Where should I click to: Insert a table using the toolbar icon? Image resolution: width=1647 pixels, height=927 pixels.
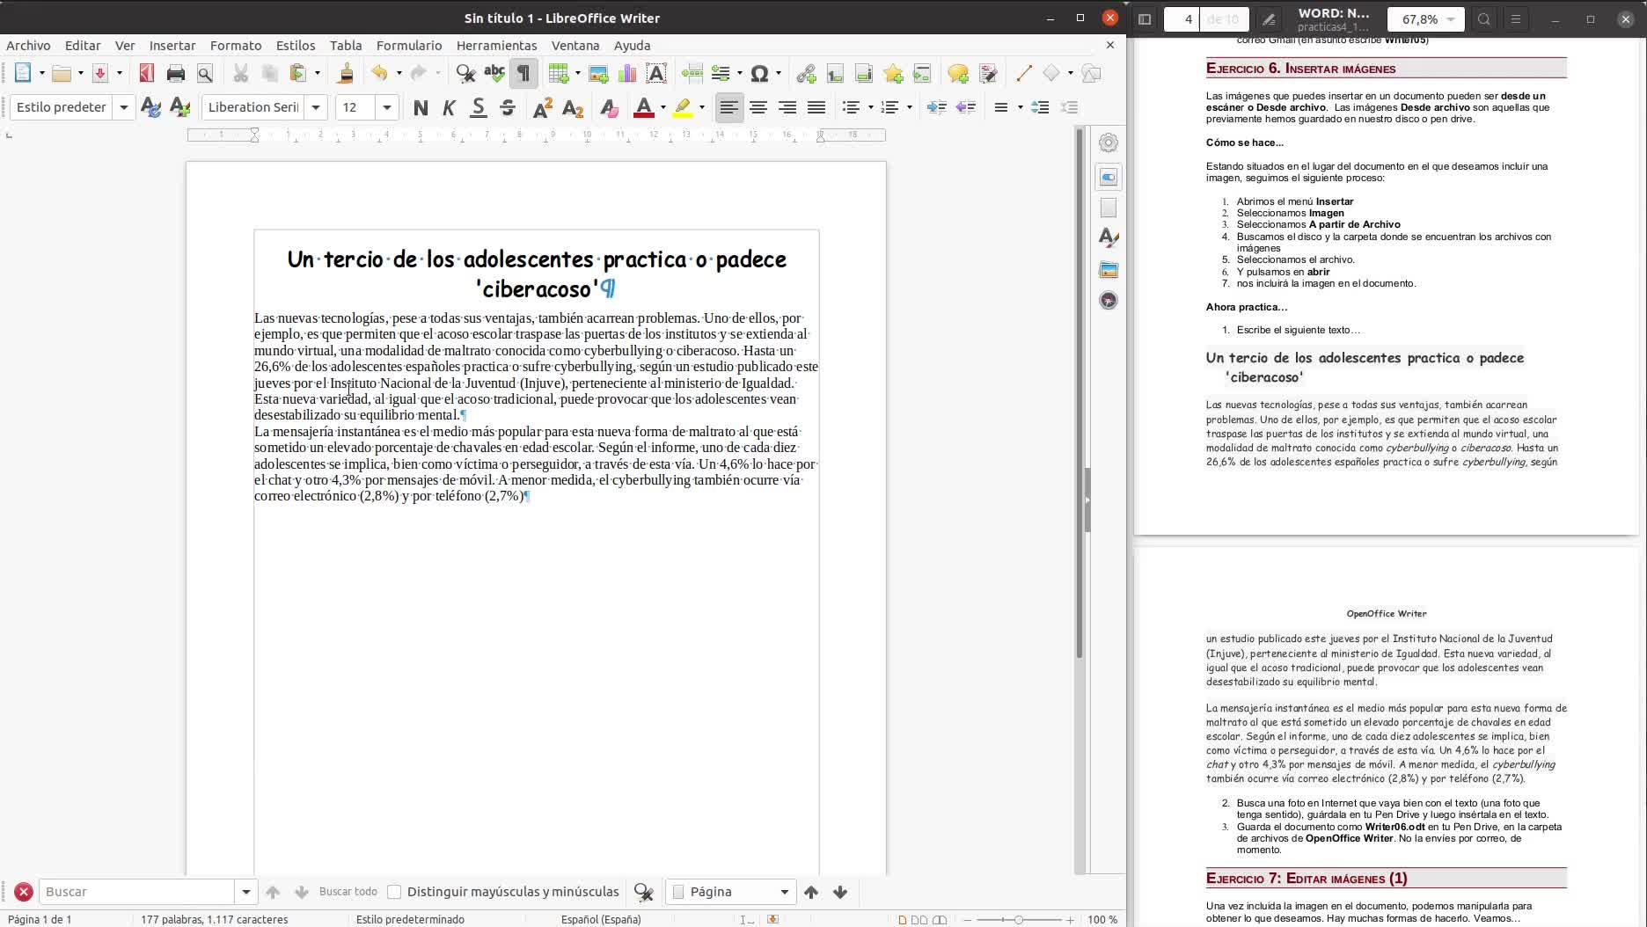pos(557,74)
